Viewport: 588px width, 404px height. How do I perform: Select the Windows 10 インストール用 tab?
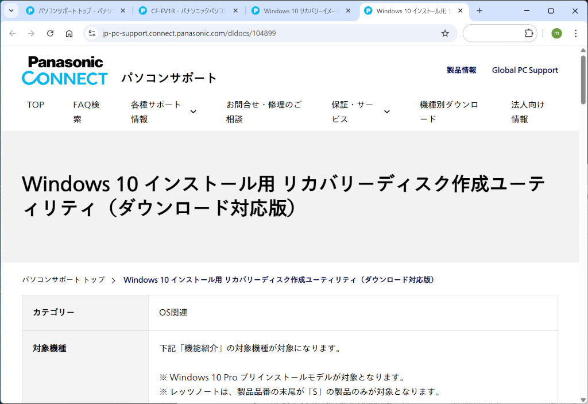pos(415,11)
